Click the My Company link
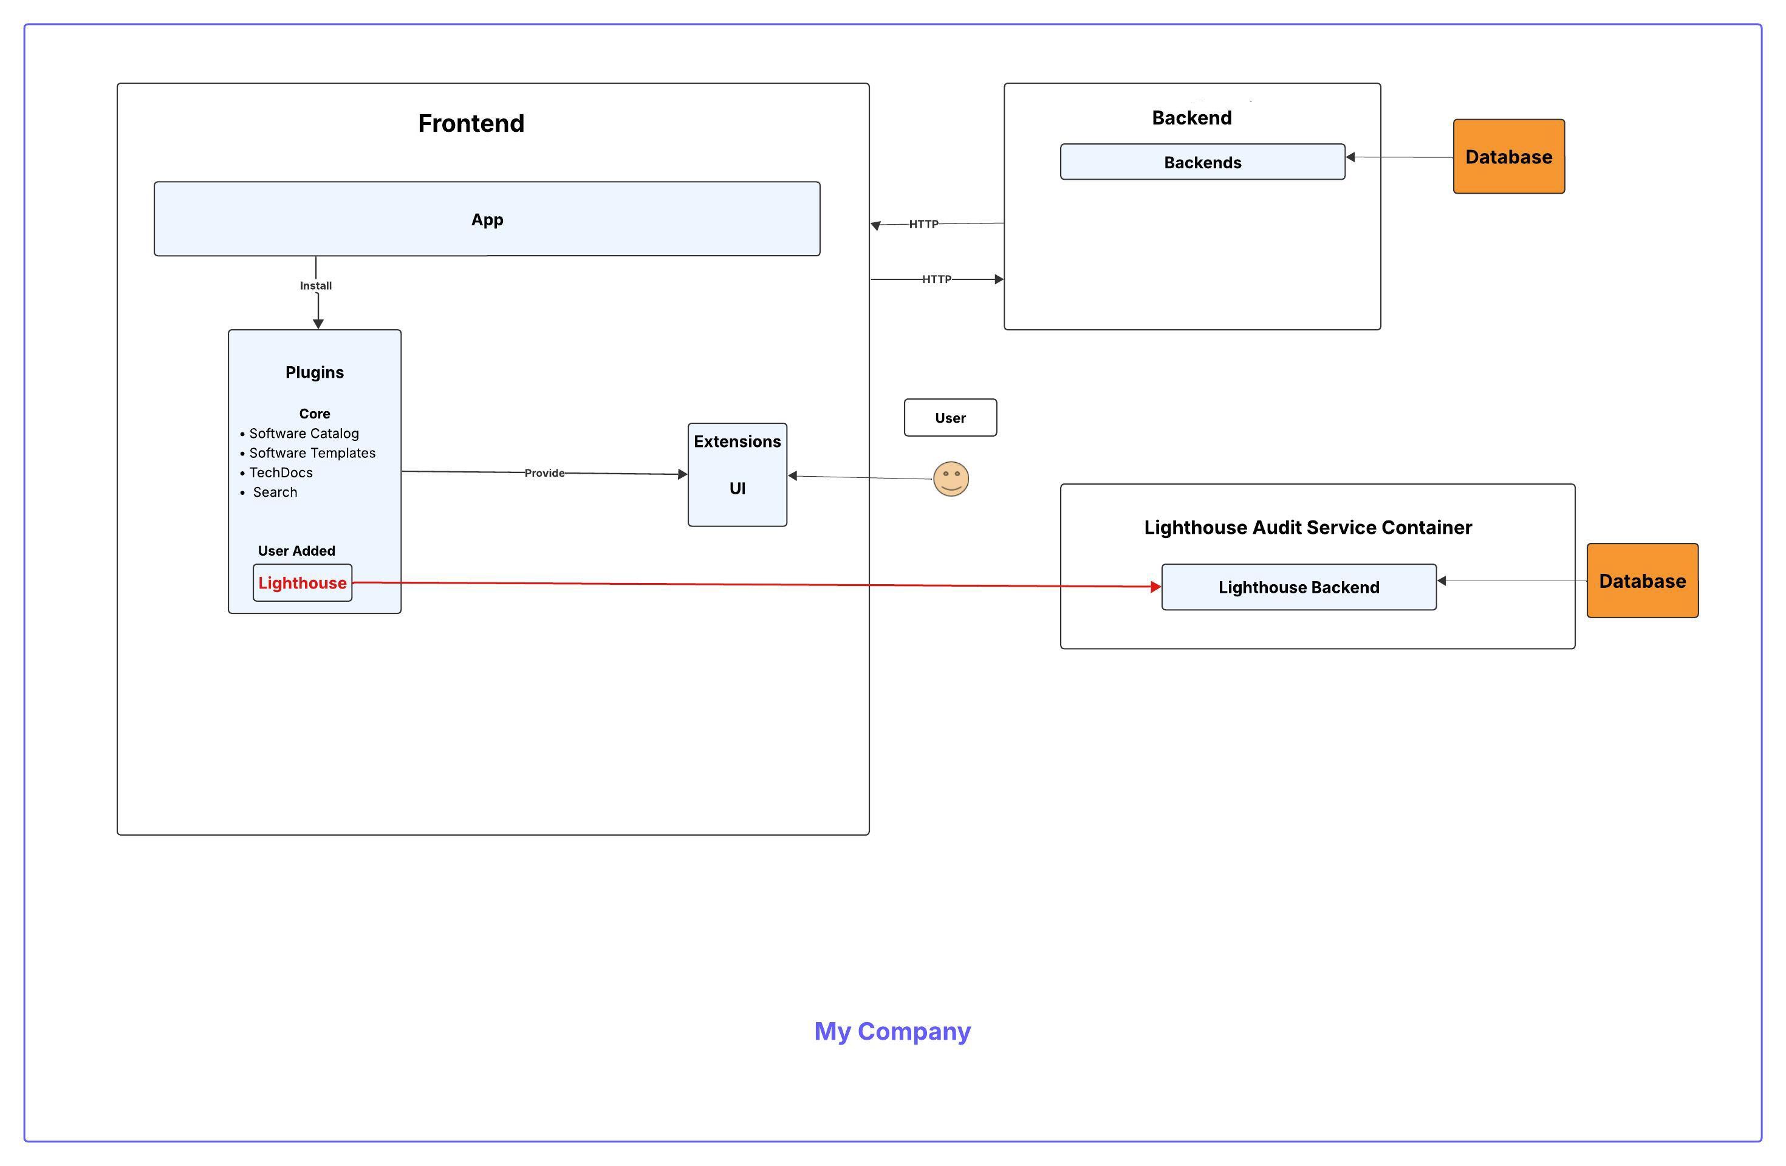Image resolution: width=1786 pixels, height=1166 pixels. [x=892, y=1032]
